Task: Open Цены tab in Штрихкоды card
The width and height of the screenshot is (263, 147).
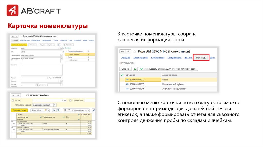Action: (x=212, y=58)
